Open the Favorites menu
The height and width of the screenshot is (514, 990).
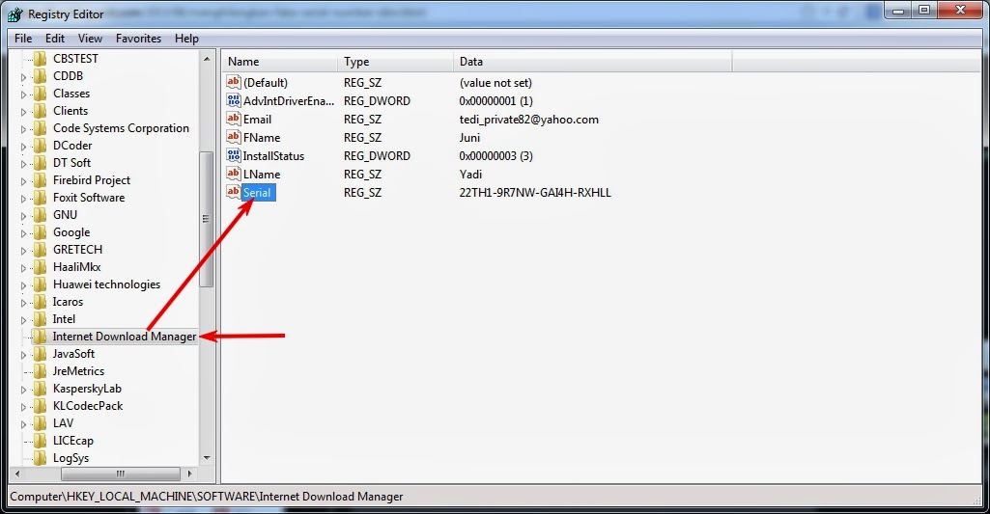pyautogui.click(x=138, y=39)
